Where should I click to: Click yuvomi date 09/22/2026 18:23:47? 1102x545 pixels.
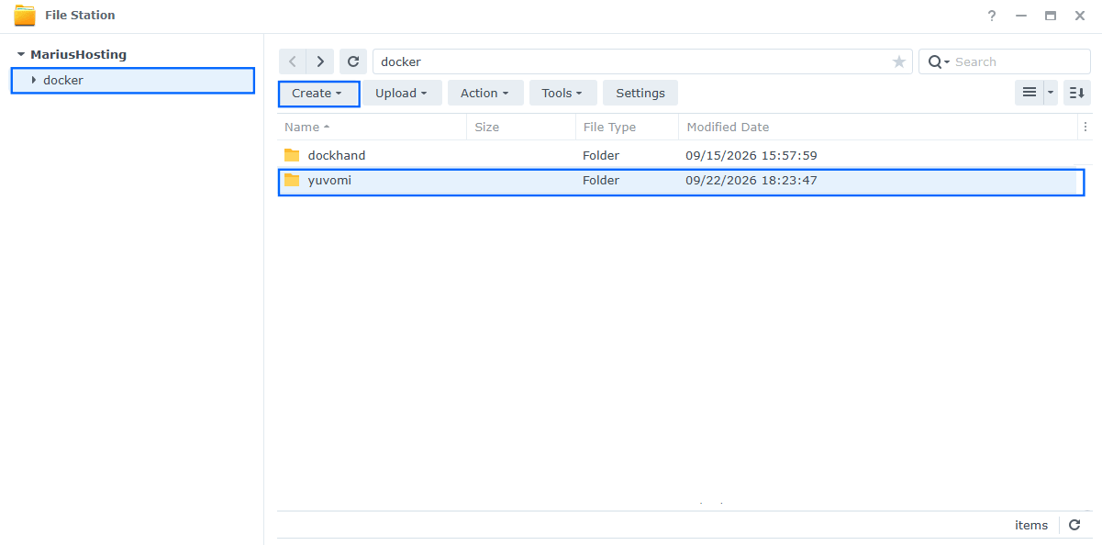point(751,180)
